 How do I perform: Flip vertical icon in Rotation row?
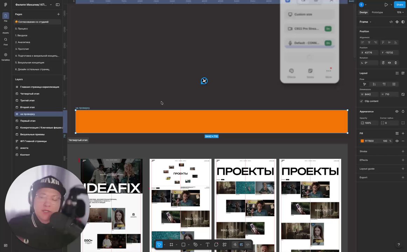pyautogui.click(x=395, y=63)
